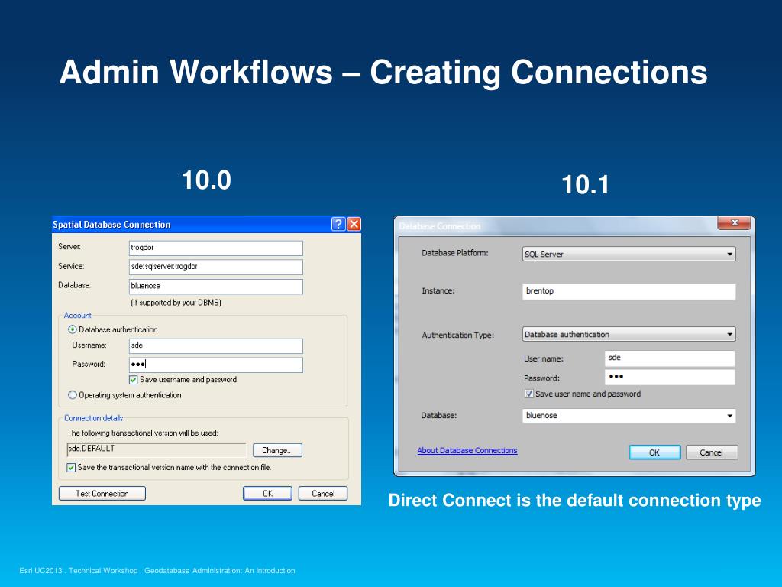Click the Esri UC2013 footer text
Image resolution: width=782 pixels, height=587 pixels.
(x=157, y=570)
